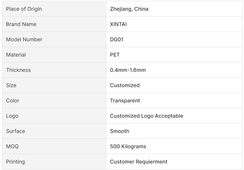
Task: Select the 0.4mm-1.6mm thickness value
Action: pos(128,70)
